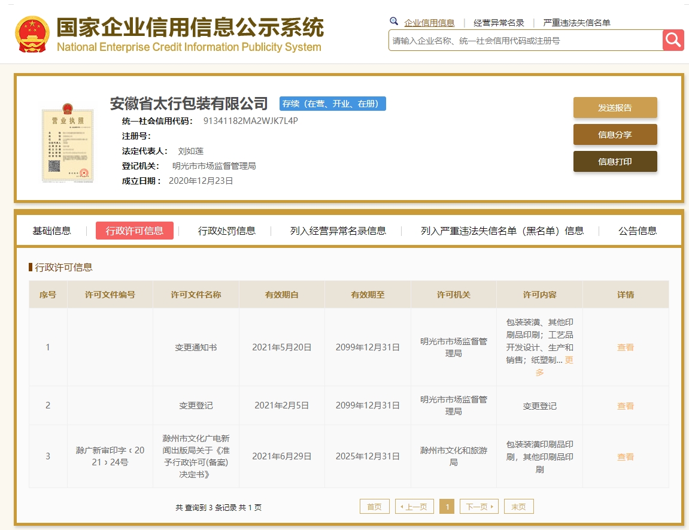The image size is (689, 530).
Task: Open the 公告信息 tab
Action: click(638, 231)
